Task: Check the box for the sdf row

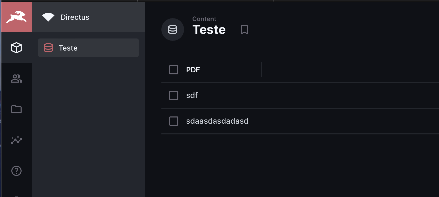Action: tap(174, 95)
